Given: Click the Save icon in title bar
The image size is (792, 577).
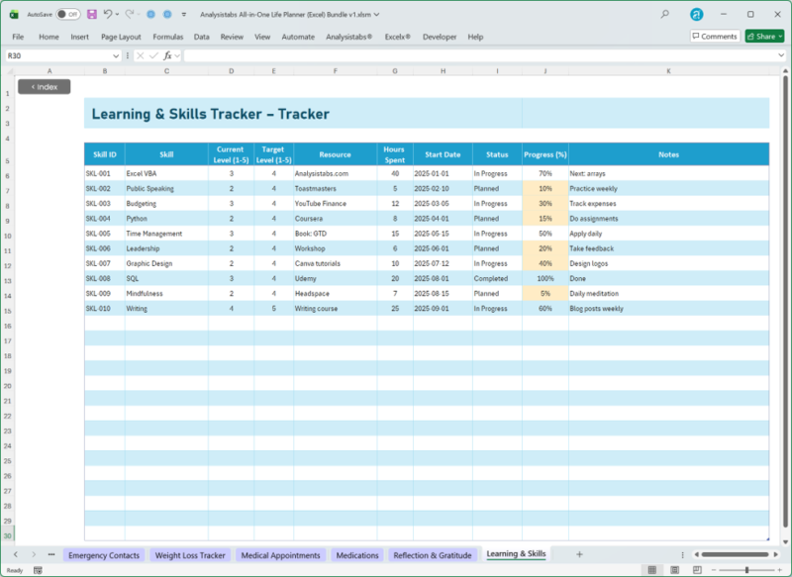Looking at the screenshot, I should point(92,15).
